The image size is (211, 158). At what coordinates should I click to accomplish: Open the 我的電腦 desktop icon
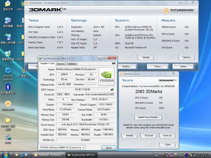click(x=8, y=22)
